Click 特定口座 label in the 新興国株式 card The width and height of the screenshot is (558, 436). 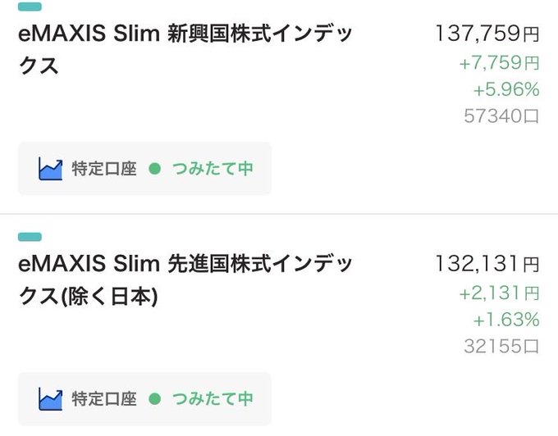coord(104,169)
